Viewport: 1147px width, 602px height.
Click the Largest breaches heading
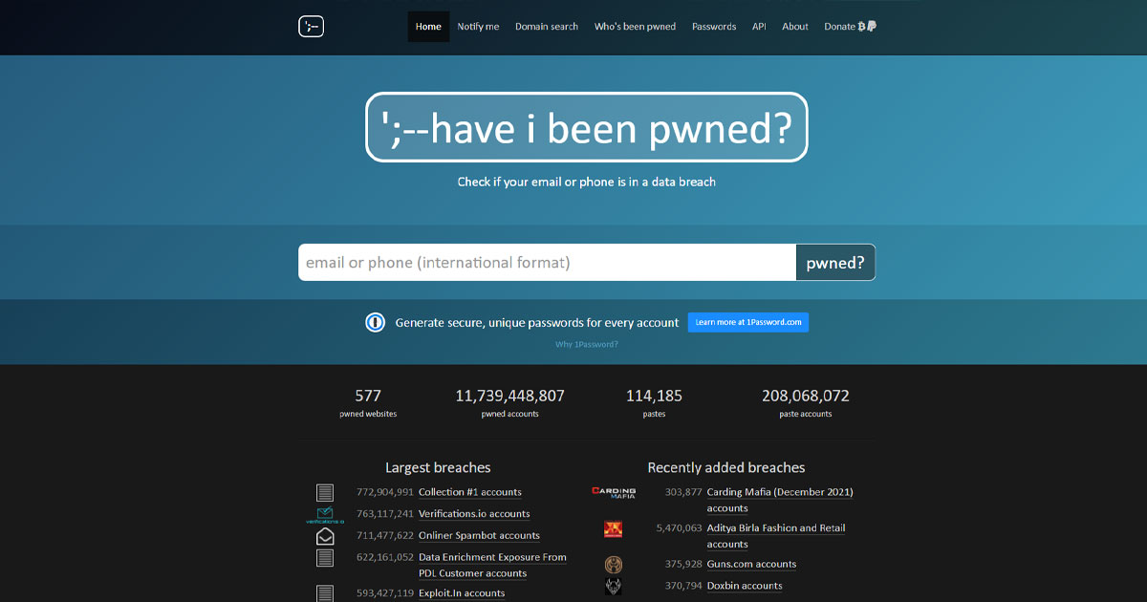(438, 468)
